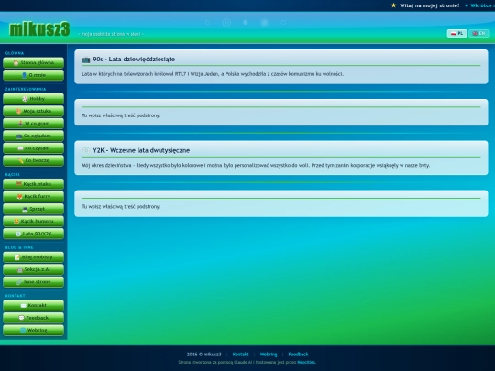Open the Strona główna page
Screen dimensions: 495x371
(x=33, y=63)
